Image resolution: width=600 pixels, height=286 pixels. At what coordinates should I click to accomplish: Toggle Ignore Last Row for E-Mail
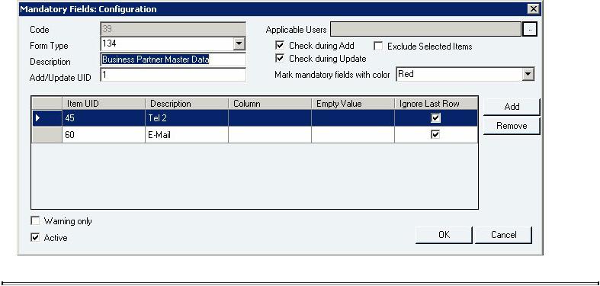coord(435,134)
